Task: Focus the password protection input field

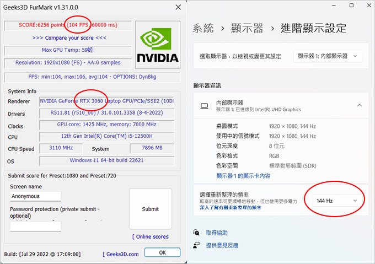Action: (36, 227)
